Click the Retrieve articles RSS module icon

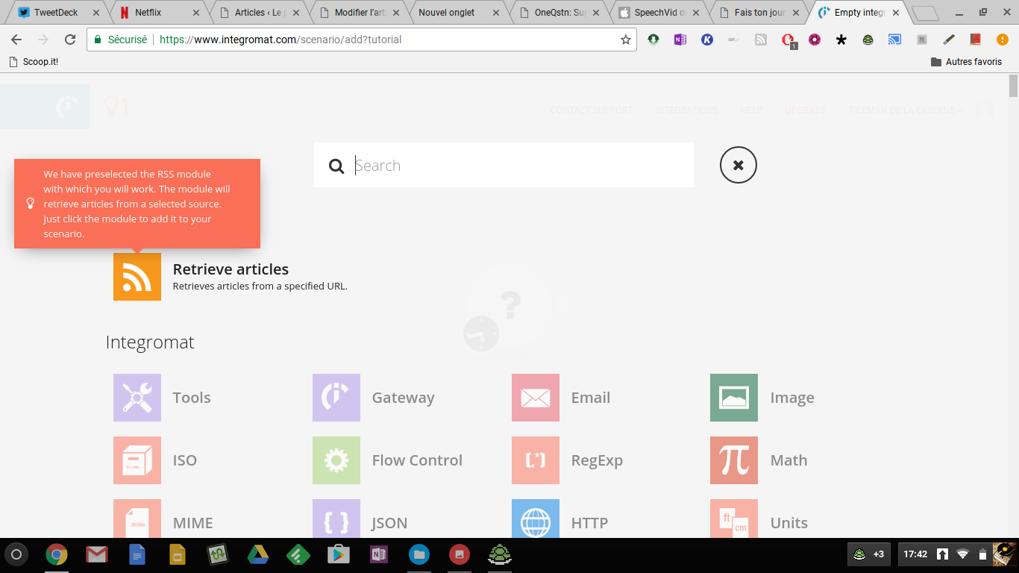(x=137, y=277)
